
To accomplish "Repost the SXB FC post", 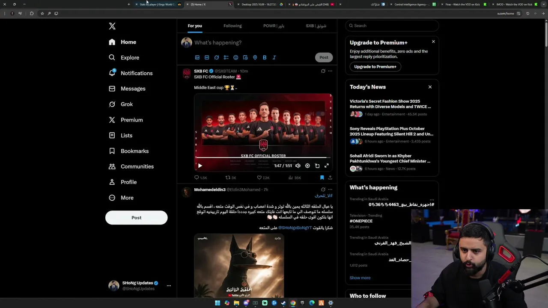I will (x=231, y=178).
